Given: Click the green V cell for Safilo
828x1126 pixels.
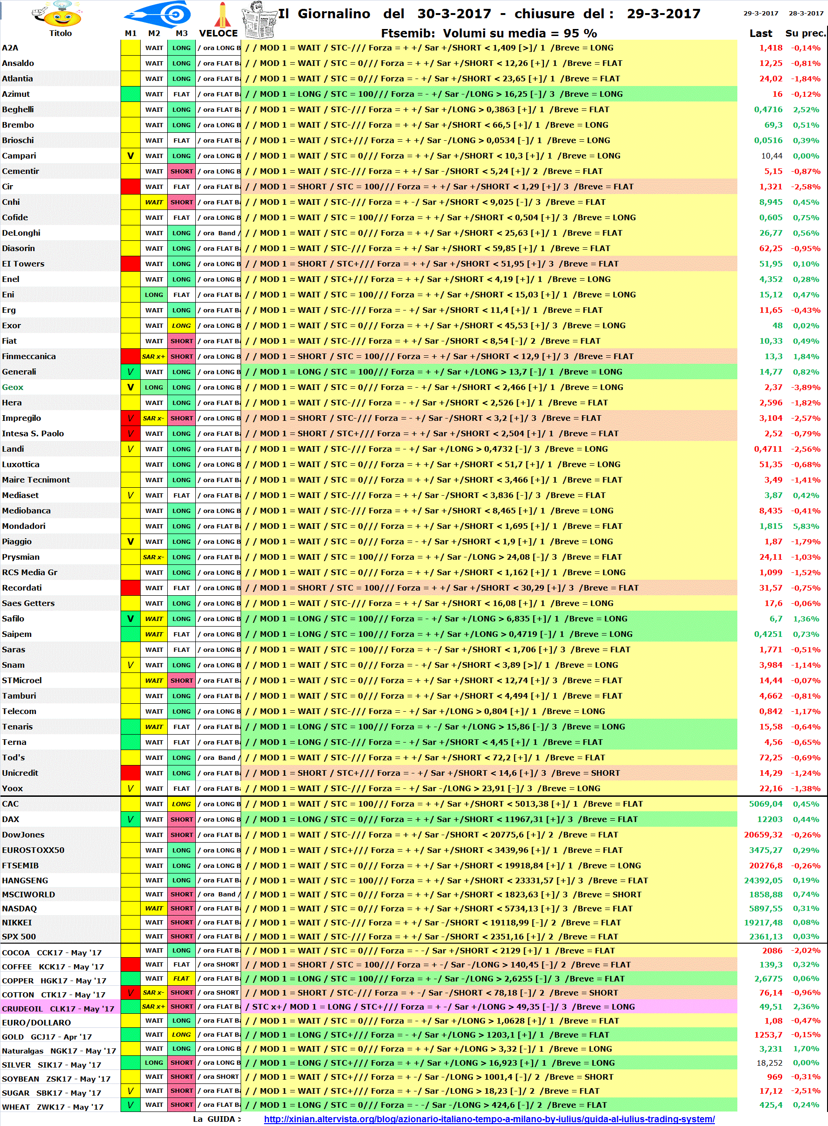Looking at the screenshot, I should coord(130,619).
